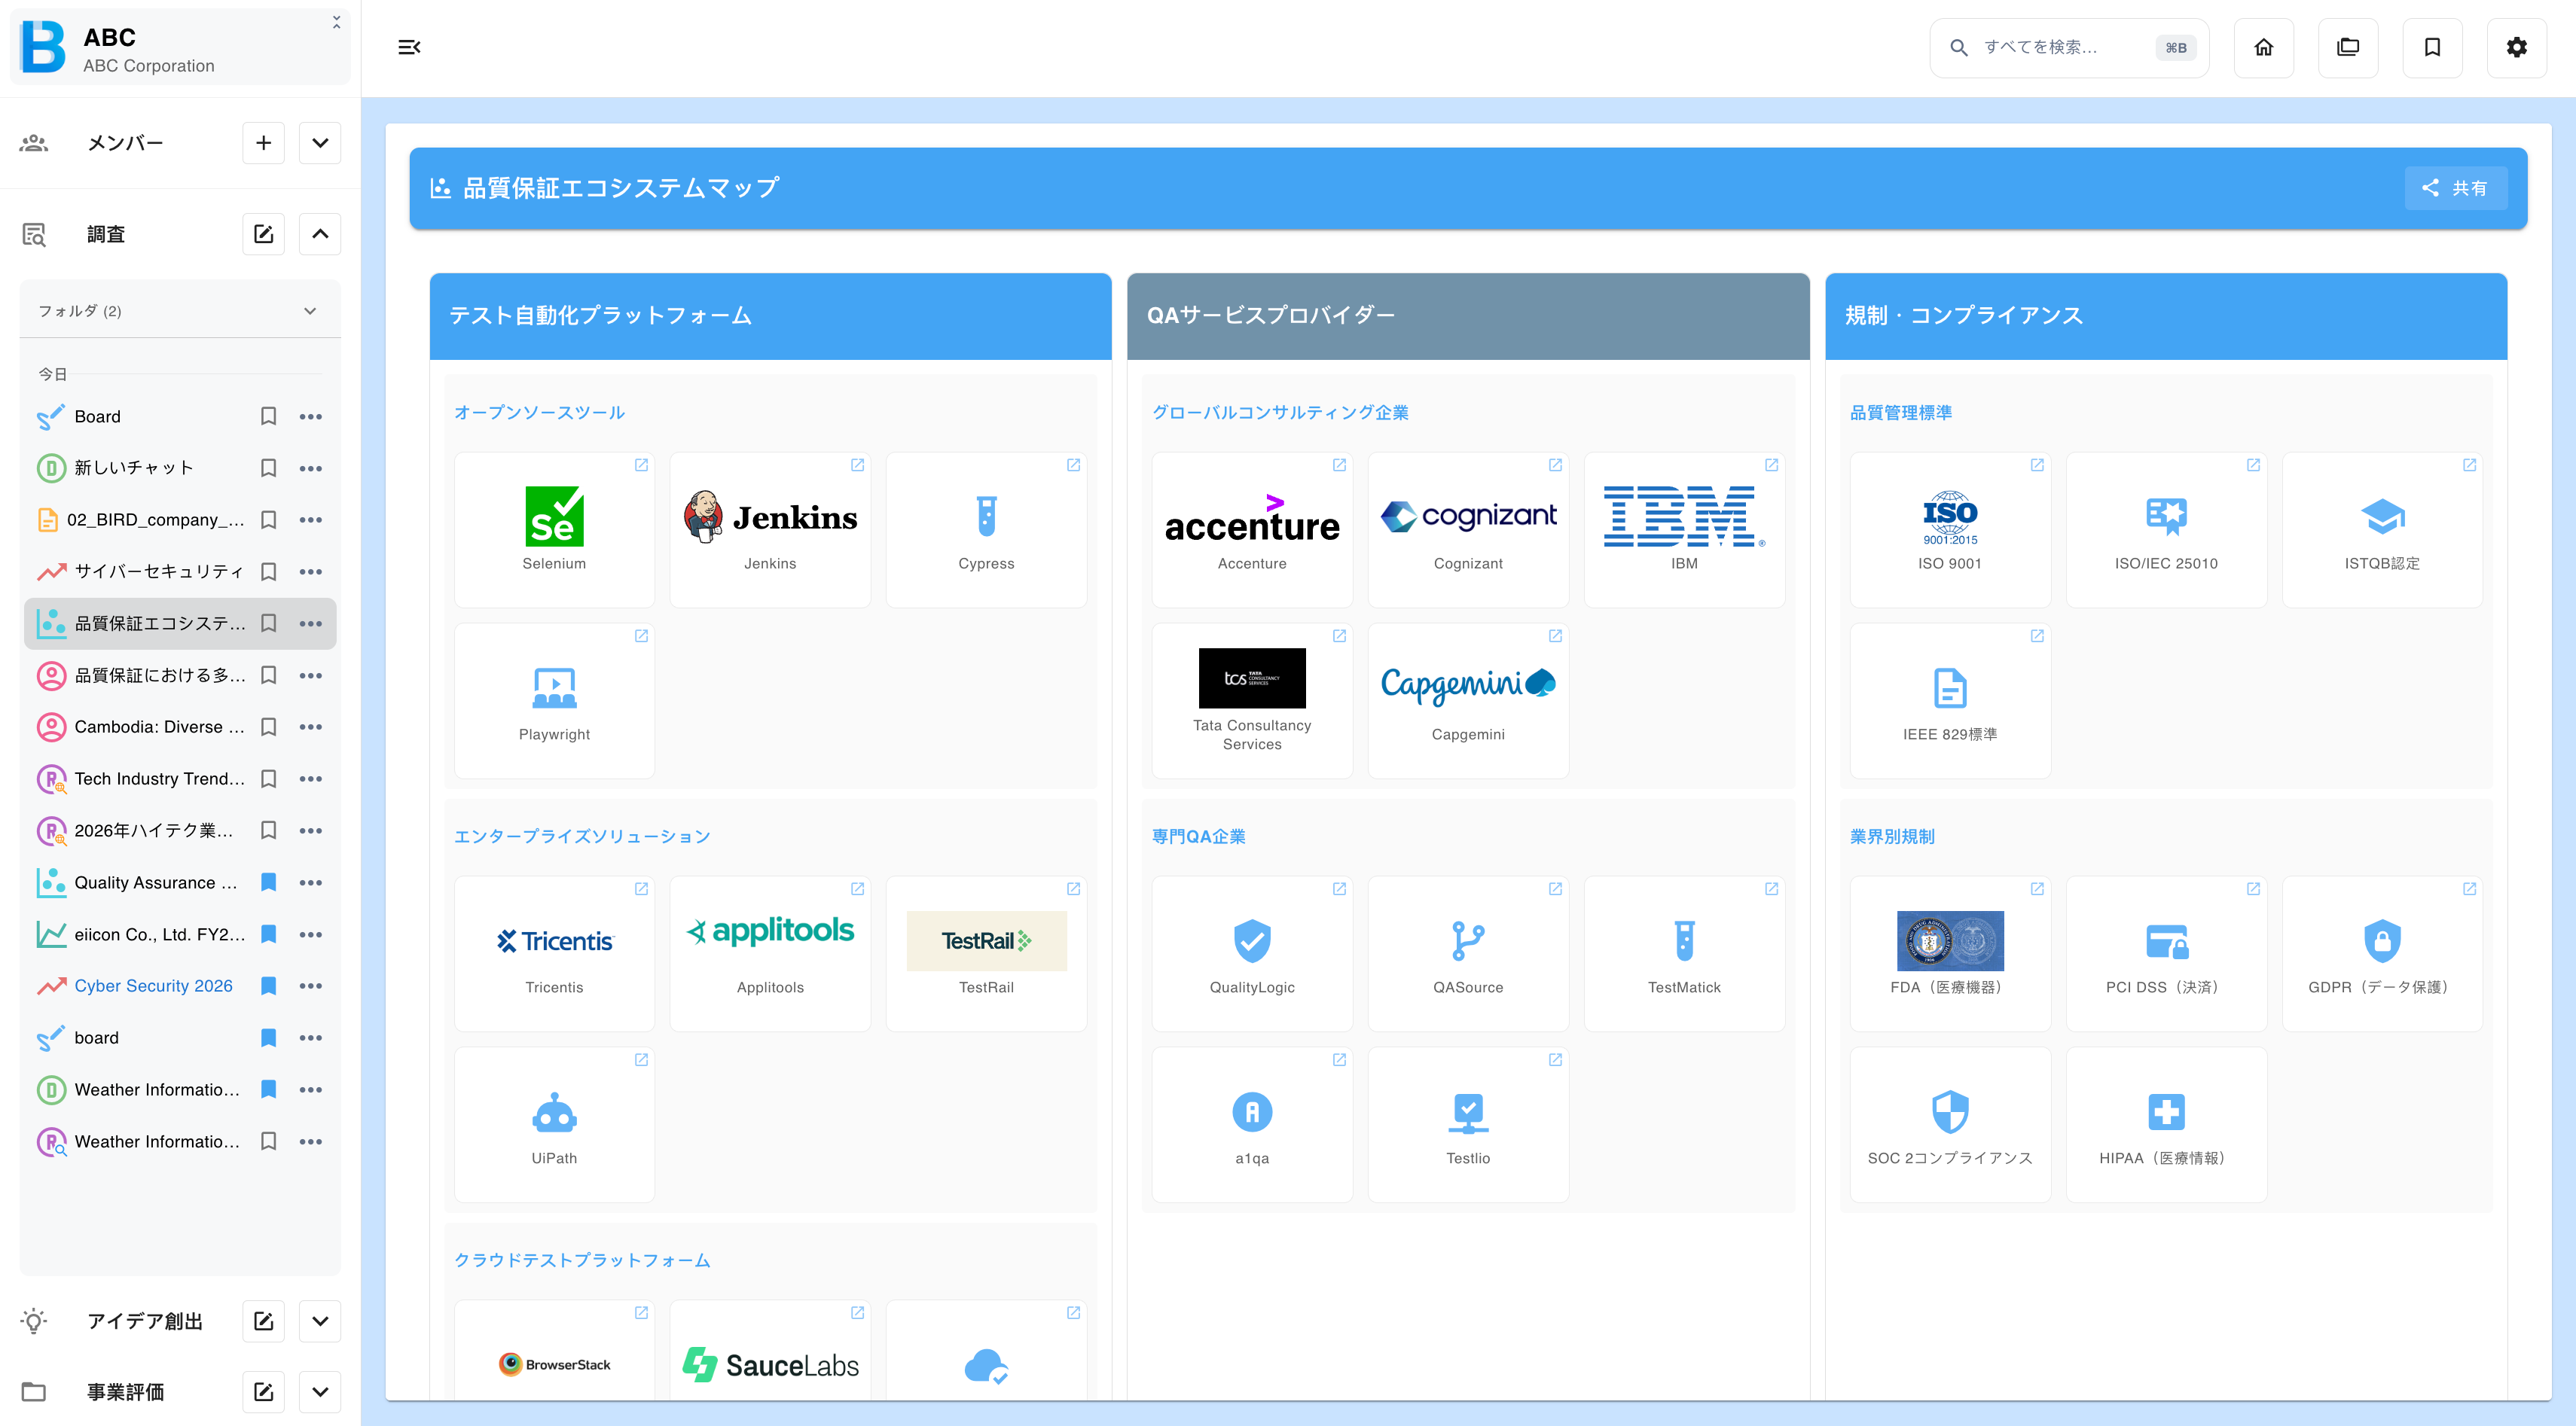Image resolution: width=2576 pixels, height=1426 pixels.
Task: Expand the アイデア創出 section
Action: coord(320,1321)
